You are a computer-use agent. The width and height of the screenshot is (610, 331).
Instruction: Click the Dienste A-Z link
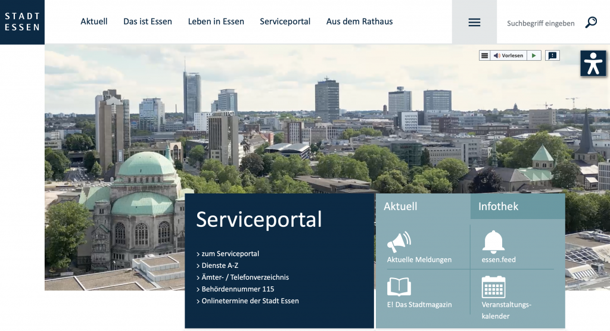(220, 266)
